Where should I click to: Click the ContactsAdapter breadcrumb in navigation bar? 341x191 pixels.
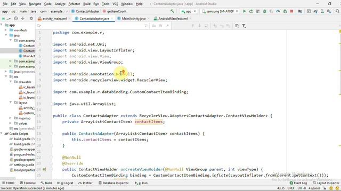85,11
